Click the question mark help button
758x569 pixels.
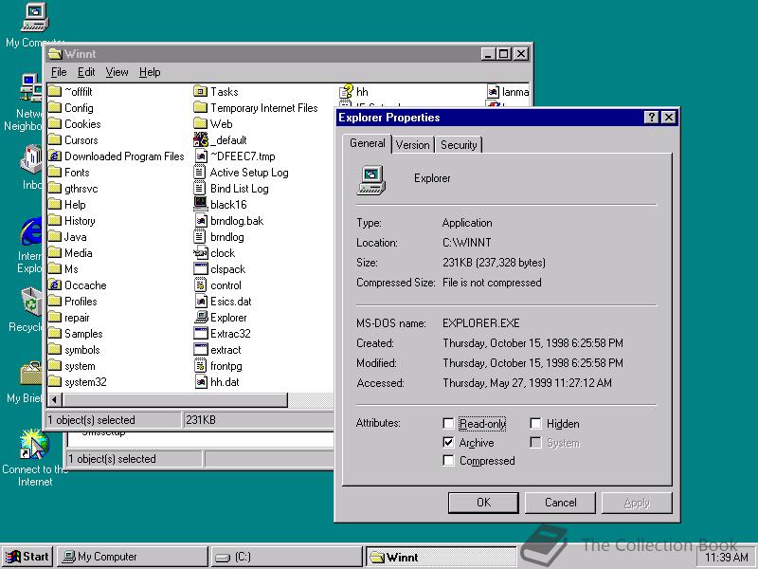coord(652,117)
